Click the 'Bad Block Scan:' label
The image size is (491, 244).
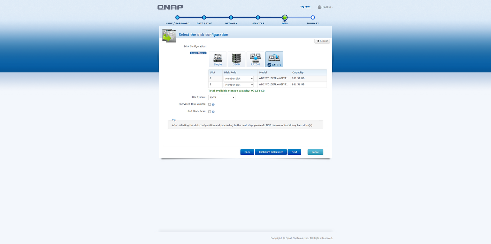click(x=197, y=111)
